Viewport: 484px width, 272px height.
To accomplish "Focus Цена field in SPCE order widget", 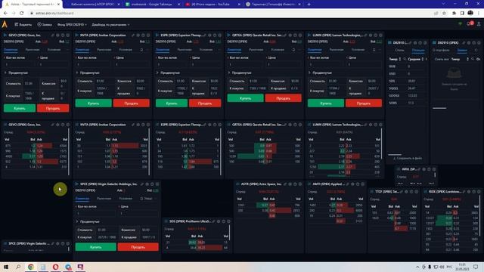I will [139, 213].
